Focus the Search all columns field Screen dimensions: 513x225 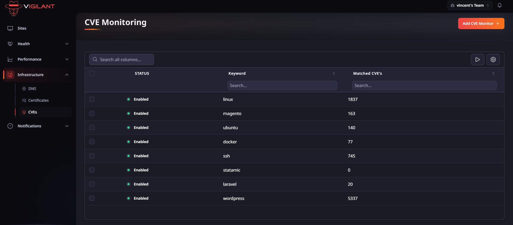122,60
